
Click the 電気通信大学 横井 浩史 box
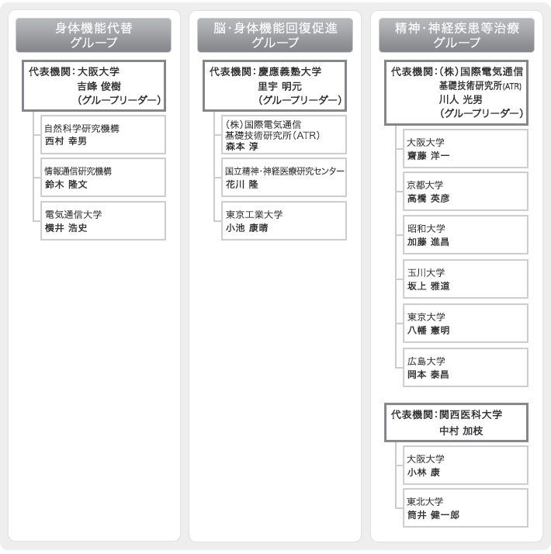pos(103,221)
